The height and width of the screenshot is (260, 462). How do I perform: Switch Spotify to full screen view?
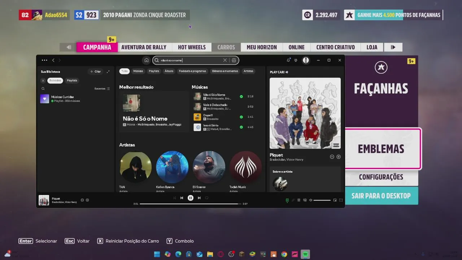(x=341, y=200)
